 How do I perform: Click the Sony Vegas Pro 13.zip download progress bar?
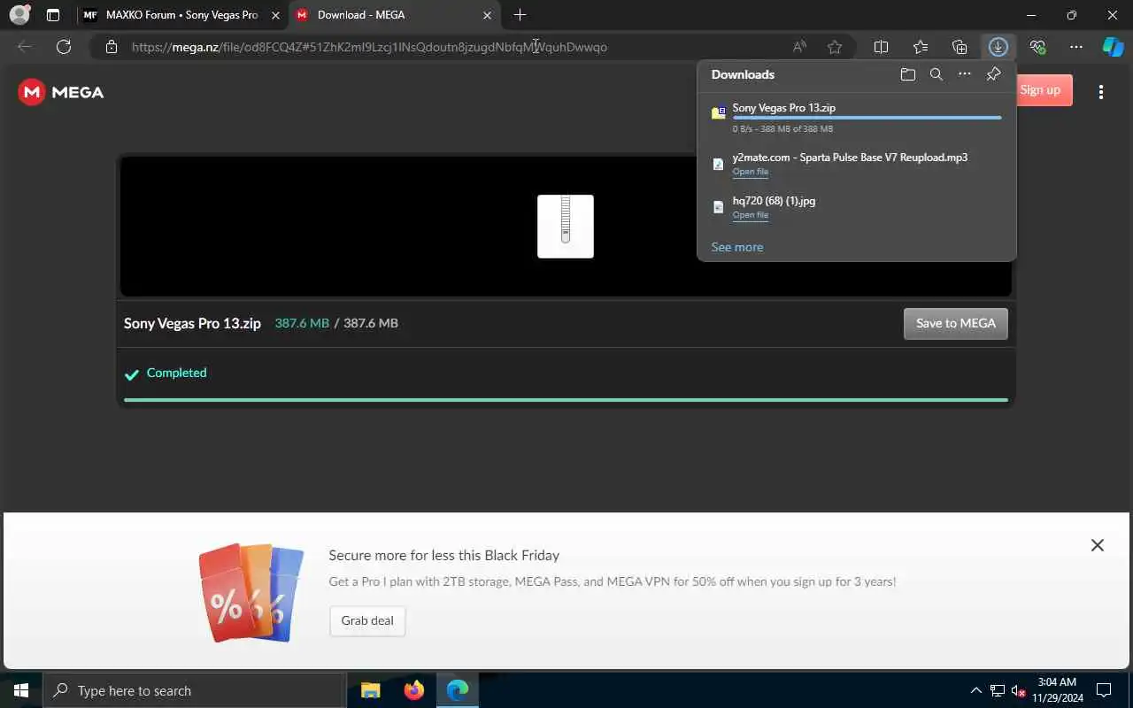pos(867,118)
